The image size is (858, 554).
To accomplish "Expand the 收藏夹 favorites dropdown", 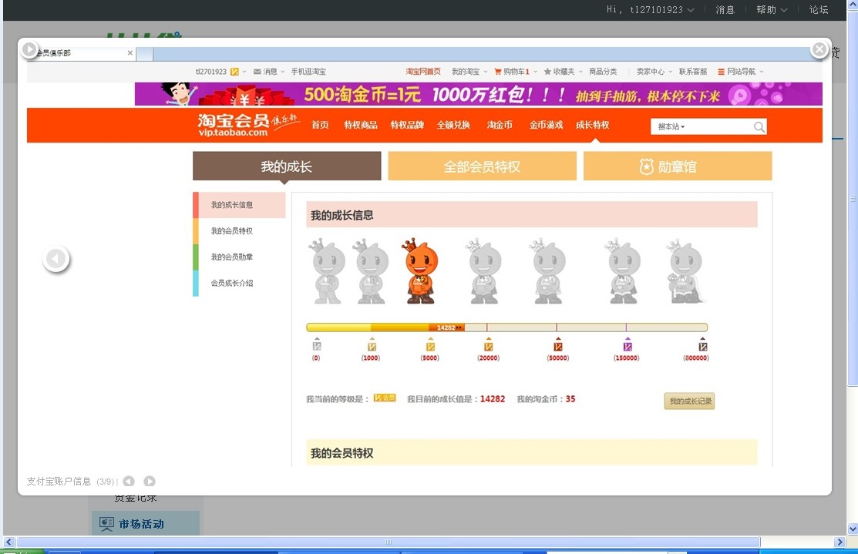I will coord(563,72).
